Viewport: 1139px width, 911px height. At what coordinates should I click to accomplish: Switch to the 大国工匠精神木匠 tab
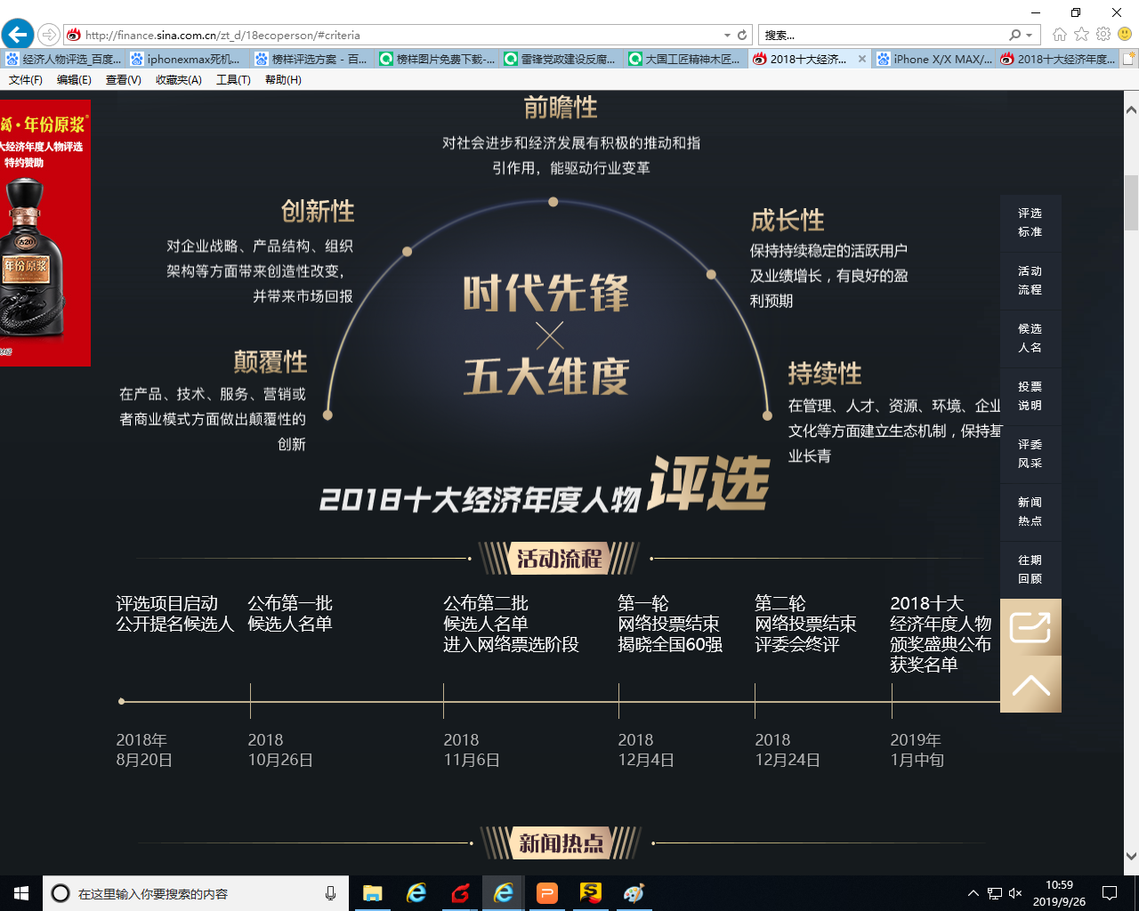click(685, 60)
